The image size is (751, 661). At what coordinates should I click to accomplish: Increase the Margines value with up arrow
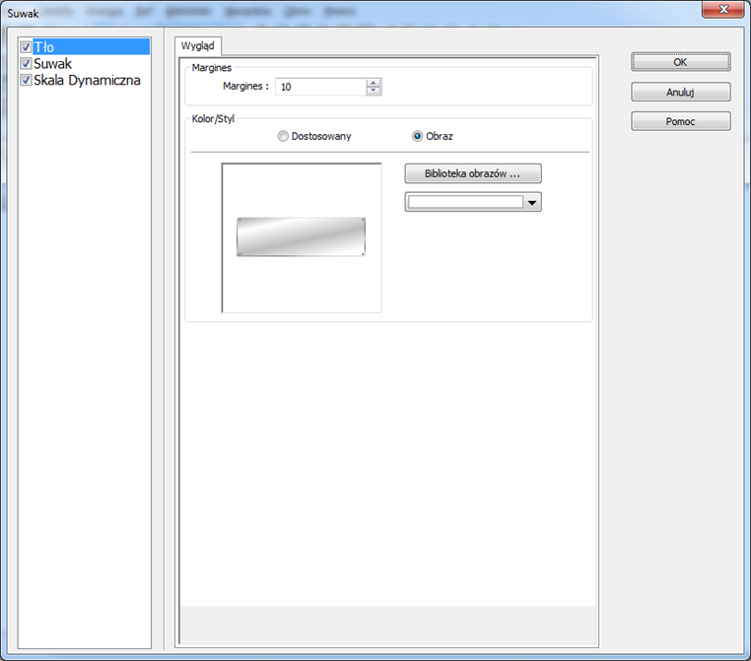(374, 83)
